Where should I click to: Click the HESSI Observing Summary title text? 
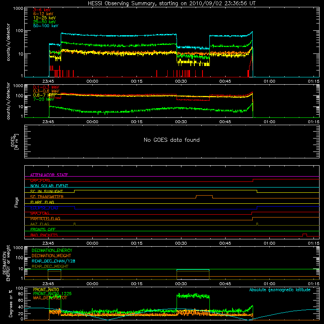coord(172,4)
